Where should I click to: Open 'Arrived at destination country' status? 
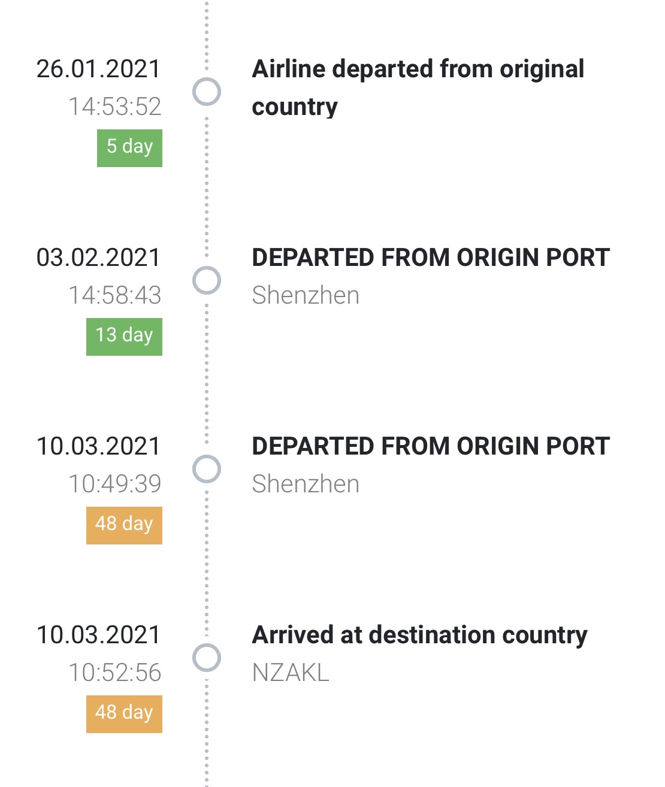419,636
